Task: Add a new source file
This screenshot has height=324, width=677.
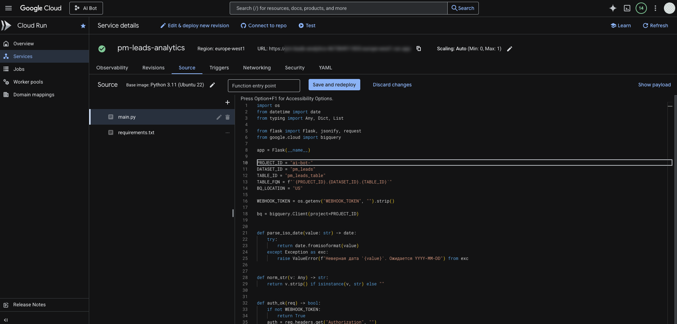Action: pos(228,102)
